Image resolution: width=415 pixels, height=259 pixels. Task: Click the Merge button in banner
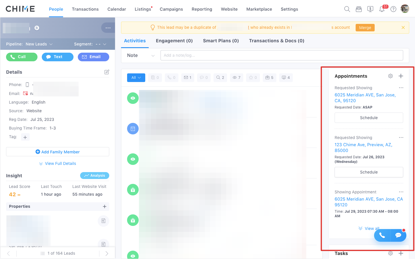[365, 28]
